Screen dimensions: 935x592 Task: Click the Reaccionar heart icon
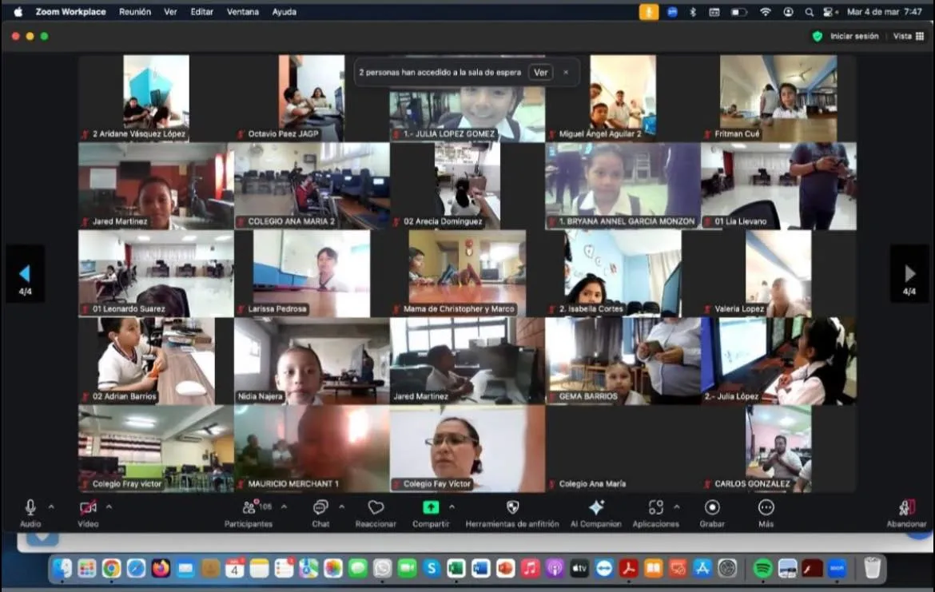376,508
